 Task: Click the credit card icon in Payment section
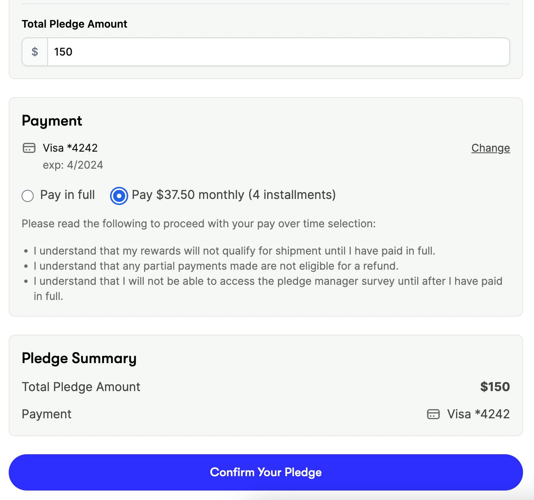[29, 148]
